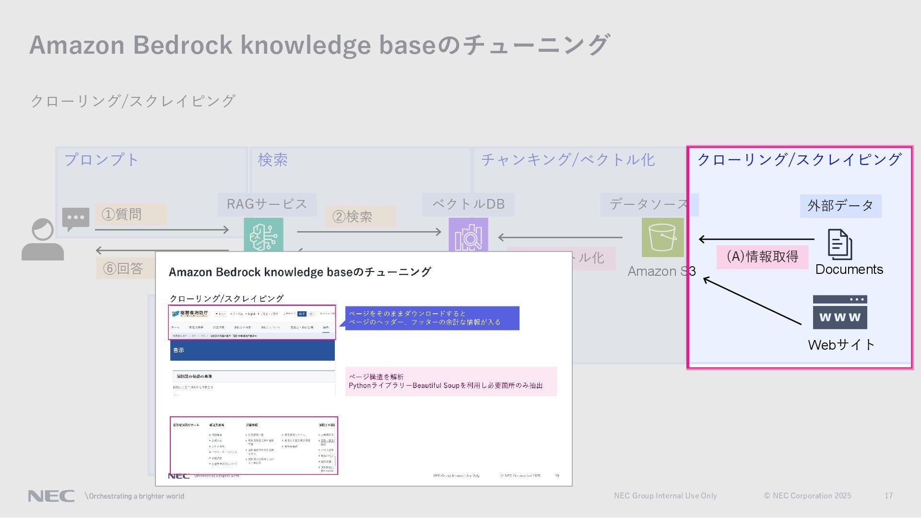Click the purple vector DB icon

(x=468, y=235)
